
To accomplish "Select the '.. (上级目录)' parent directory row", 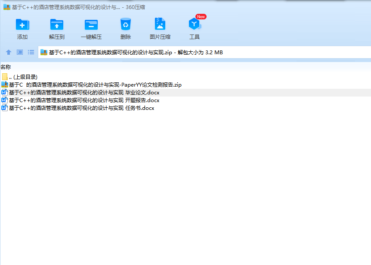I will [185, 77].
